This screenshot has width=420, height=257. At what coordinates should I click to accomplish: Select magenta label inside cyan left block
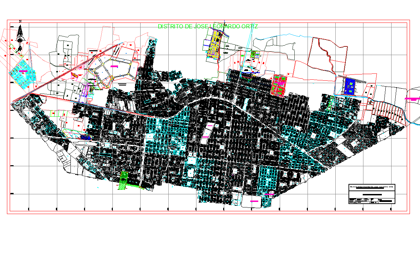(x=23, y=71)
